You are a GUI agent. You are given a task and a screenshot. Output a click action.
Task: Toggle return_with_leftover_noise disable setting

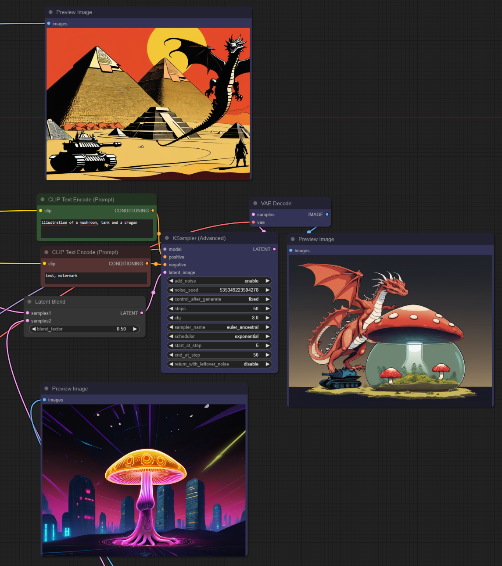[219, 364]
